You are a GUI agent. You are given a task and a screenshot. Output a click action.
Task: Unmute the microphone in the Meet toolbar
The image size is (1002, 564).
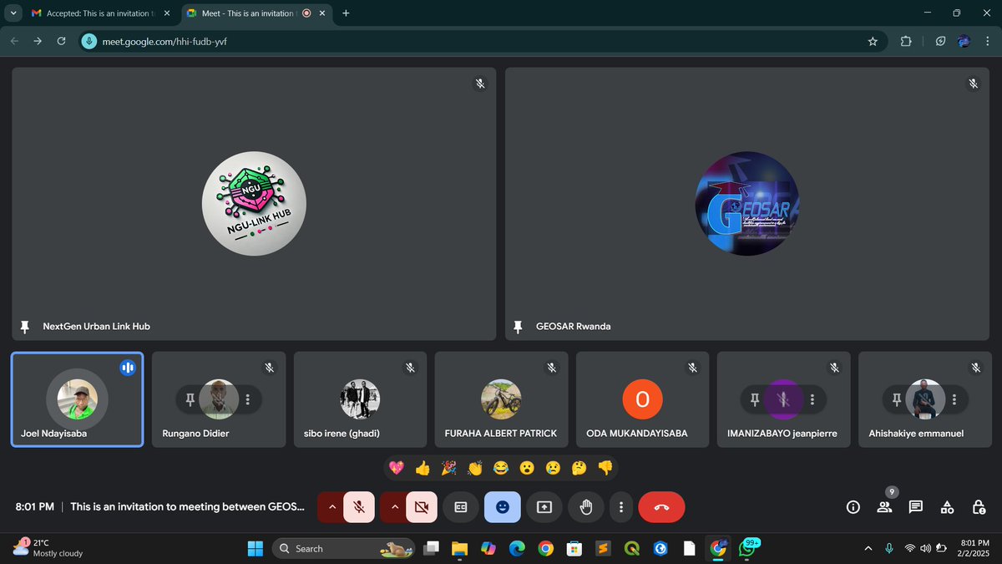tap(358, 506)
